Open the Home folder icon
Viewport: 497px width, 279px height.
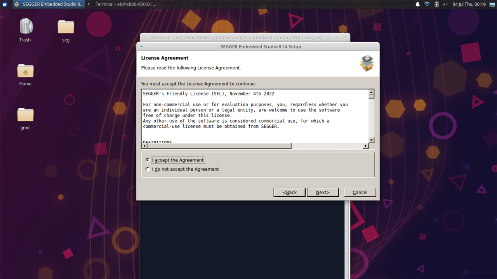coord(25,71)
